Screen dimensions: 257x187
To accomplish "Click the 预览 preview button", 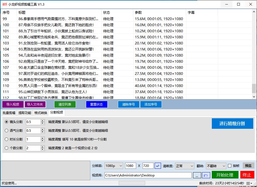I will pos(248,166).
